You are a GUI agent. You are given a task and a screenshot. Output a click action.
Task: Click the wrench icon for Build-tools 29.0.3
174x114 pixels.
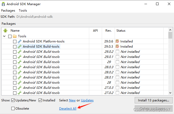click(x=20, y=47)
